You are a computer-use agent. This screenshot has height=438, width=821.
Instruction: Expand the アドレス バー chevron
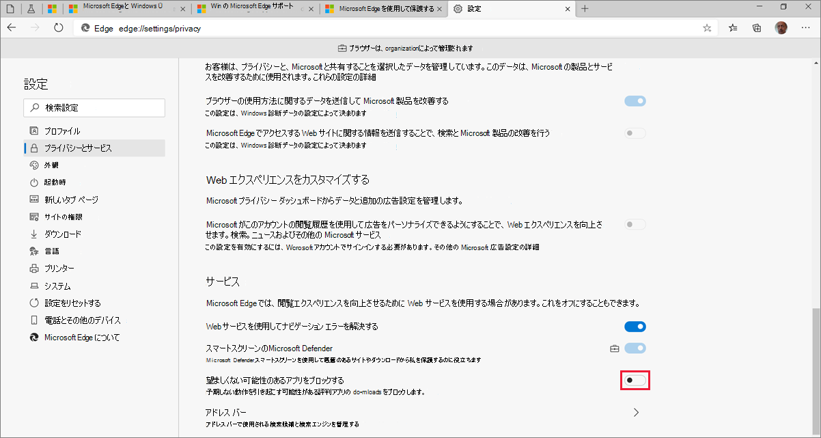[x=636, y=413]
